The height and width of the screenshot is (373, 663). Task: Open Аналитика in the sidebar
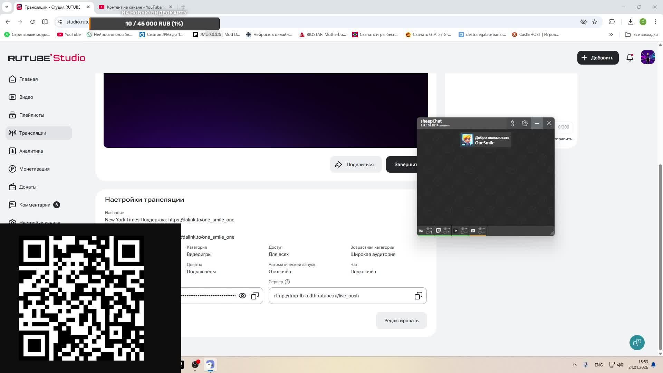(31, 151)
